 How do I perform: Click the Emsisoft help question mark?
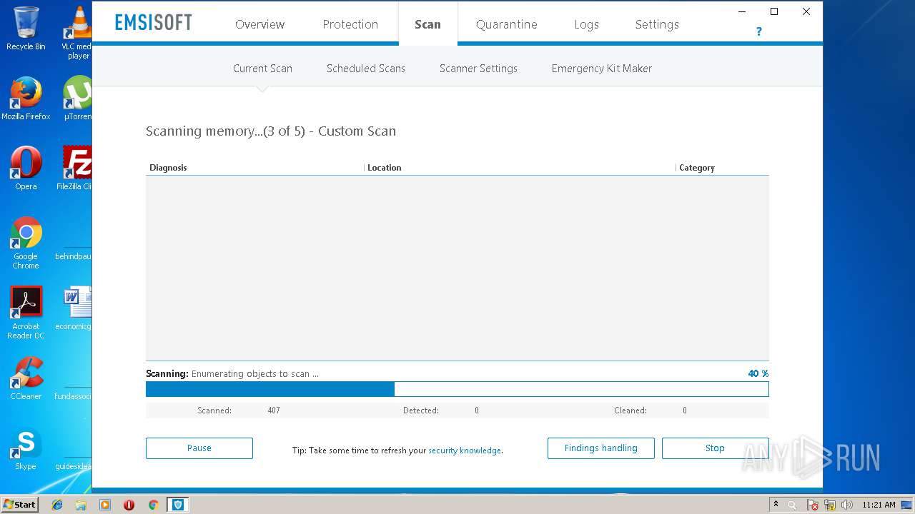(x=758, y=31)
